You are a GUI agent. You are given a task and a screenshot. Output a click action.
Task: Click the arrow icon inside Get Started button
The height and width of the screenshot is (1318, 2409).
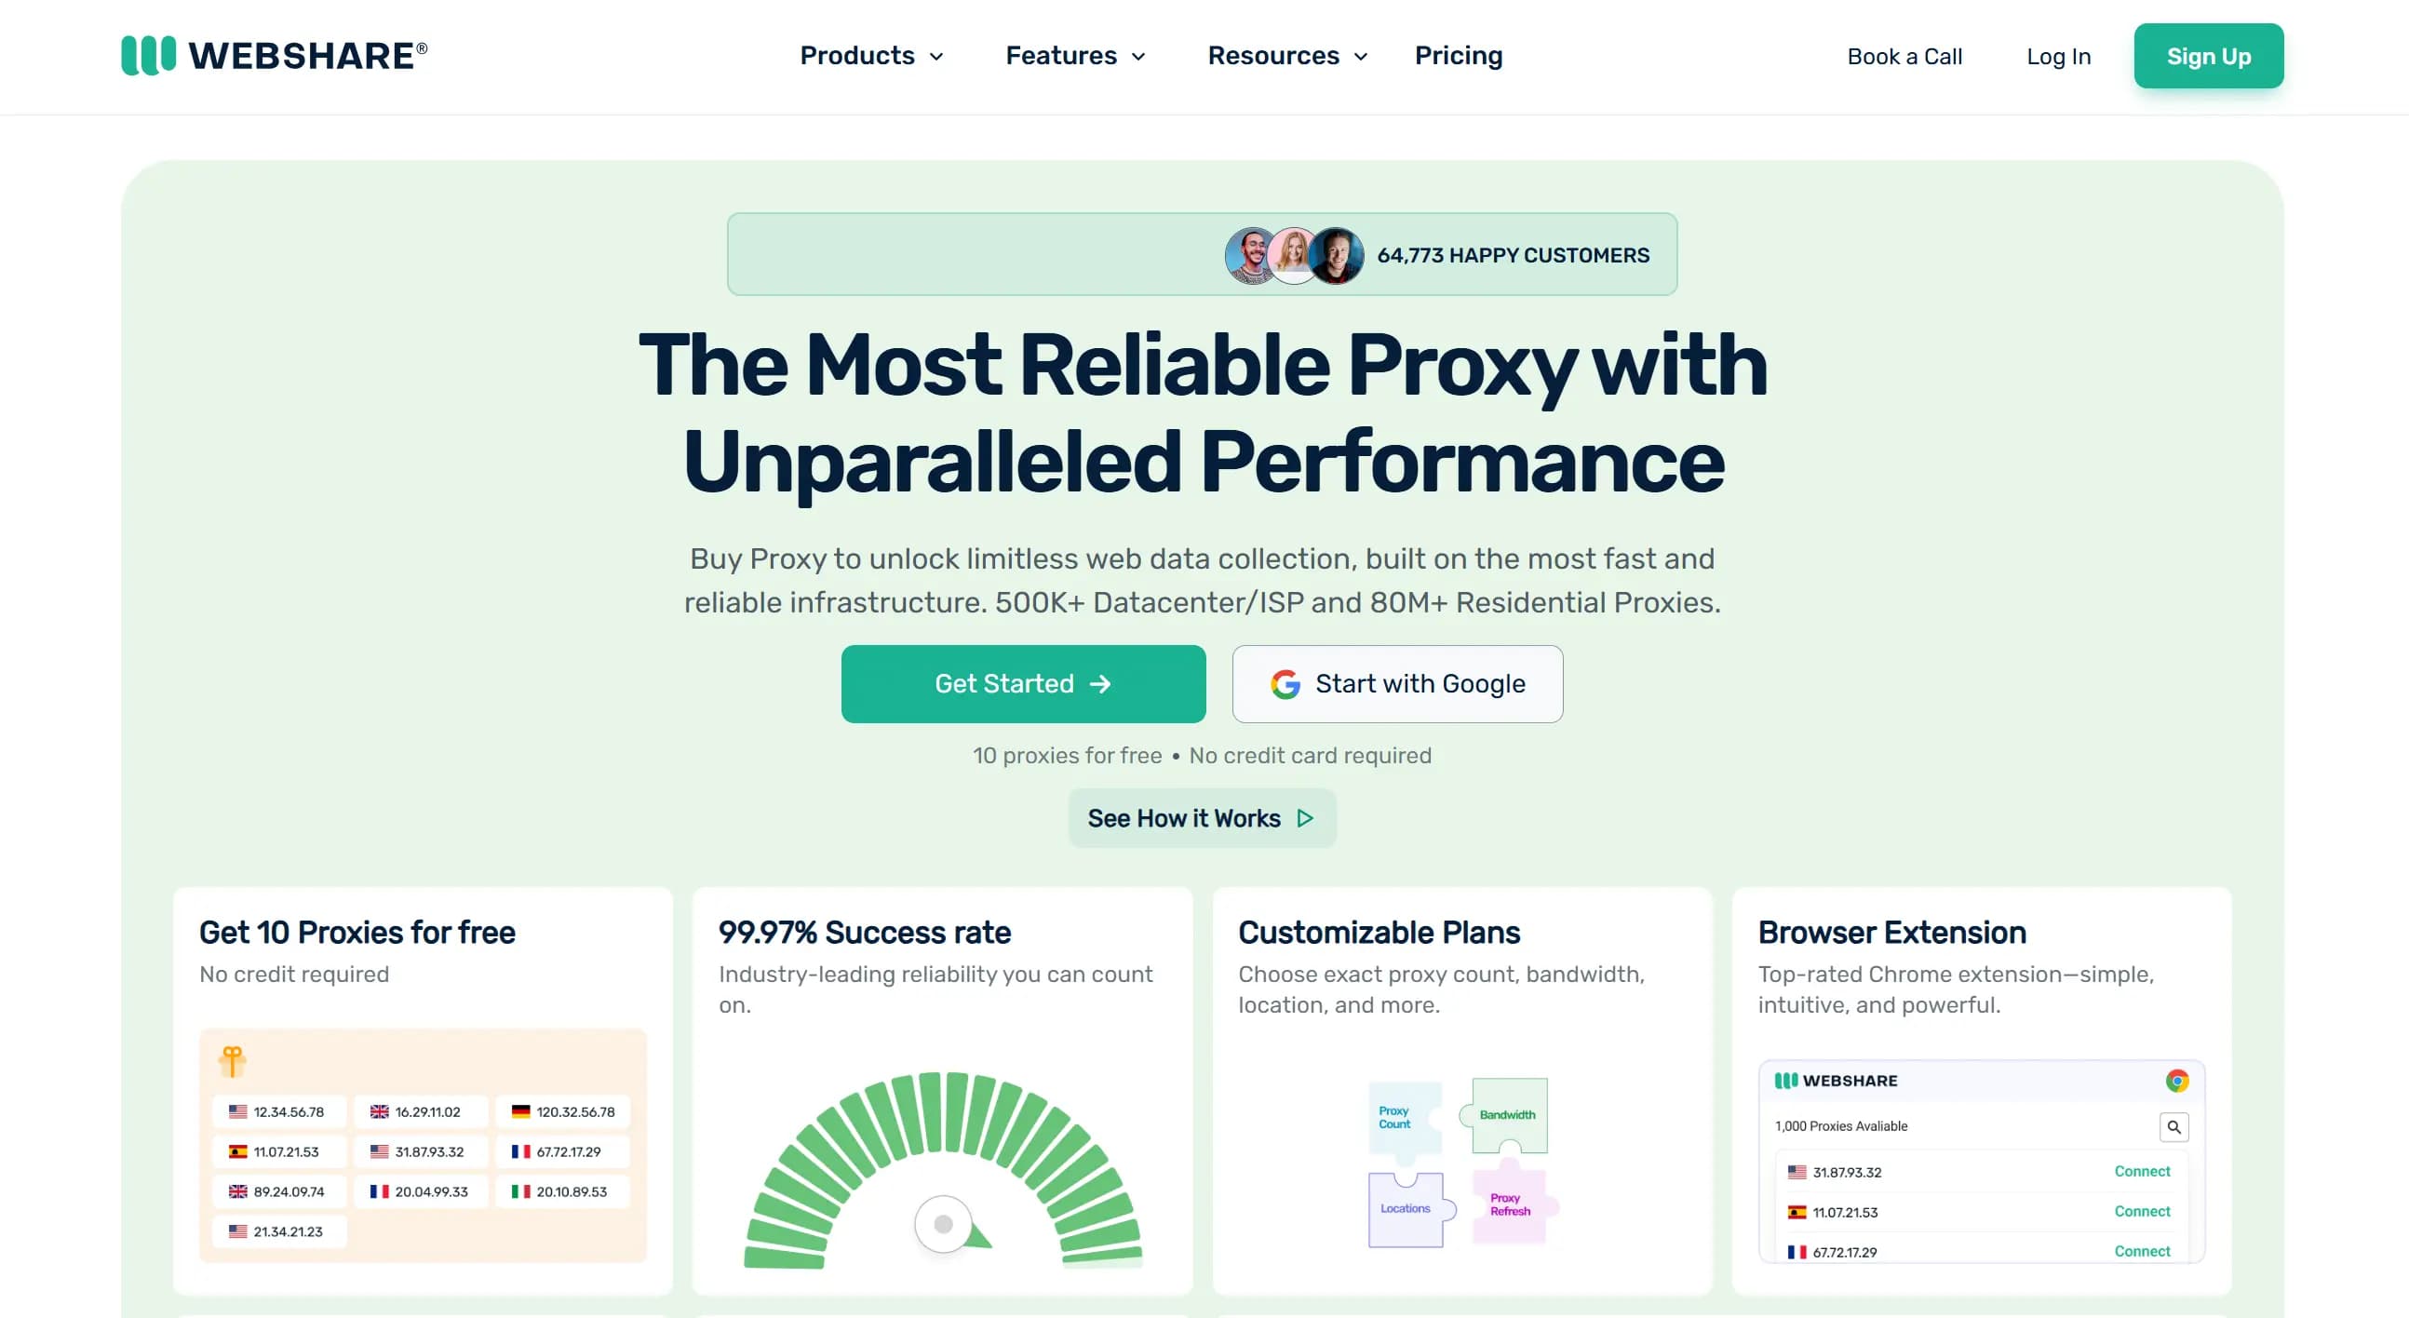coord(1100,684)
